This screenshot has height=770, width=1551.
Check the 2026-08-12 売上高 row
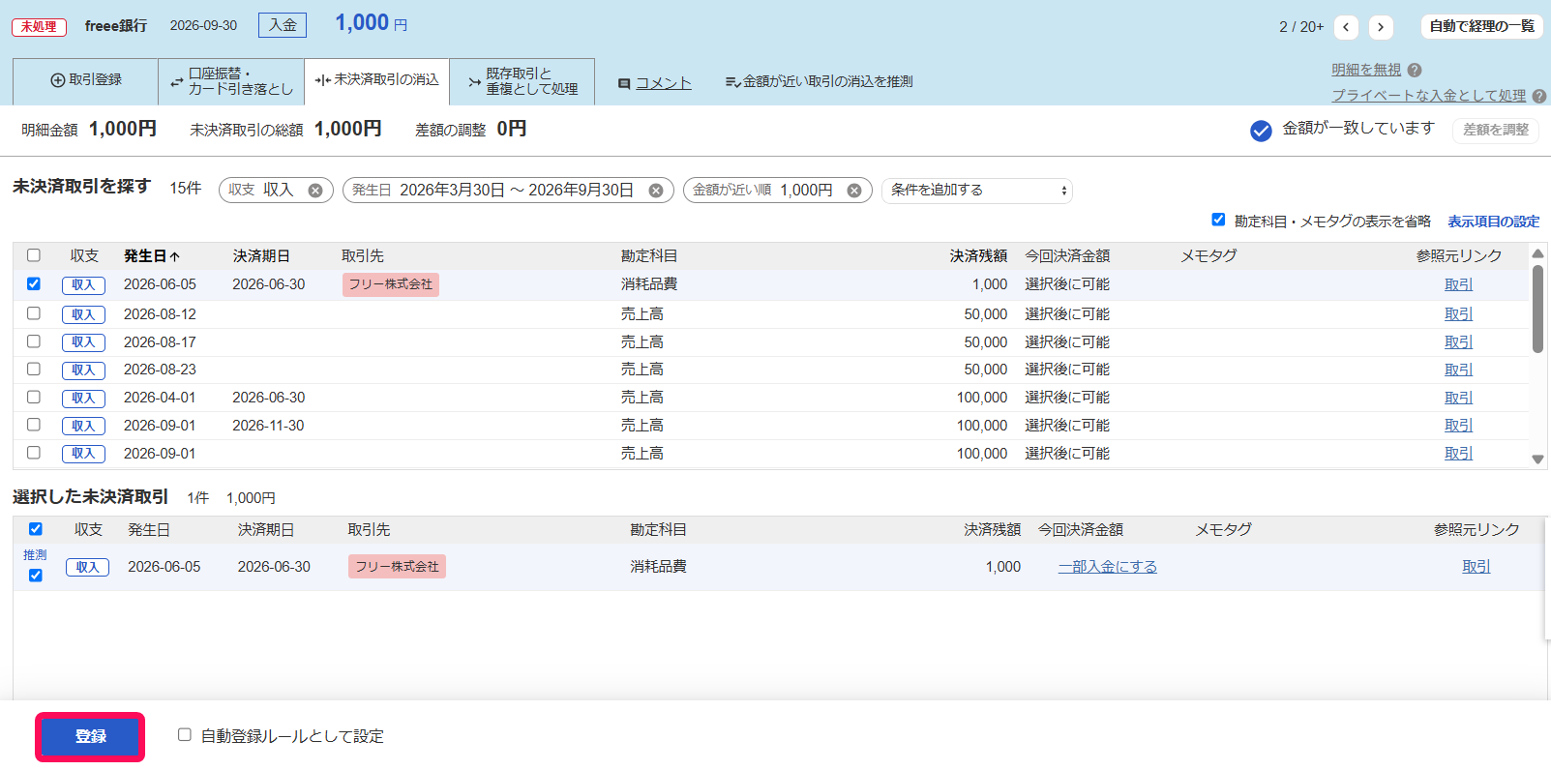click(x=34, y=313)
